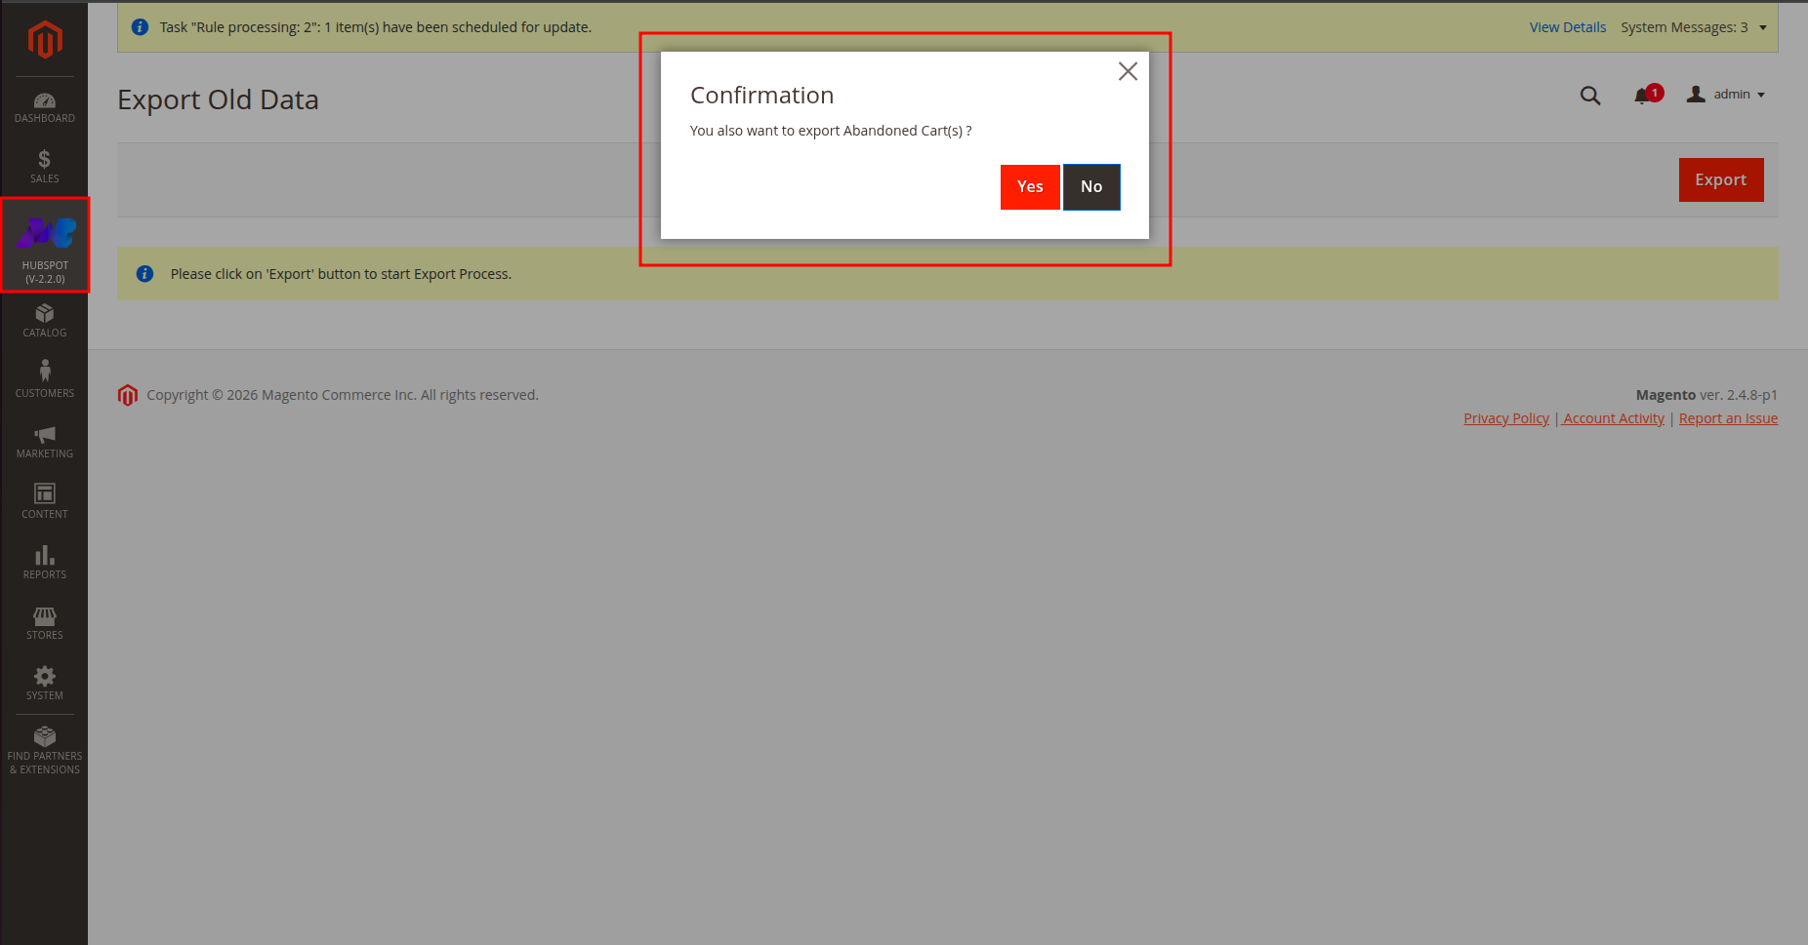The image size is (1808, 945).
Task: Open the Dashboard sidebar icon
Action: pyautogui.click(x=45, y=107)
